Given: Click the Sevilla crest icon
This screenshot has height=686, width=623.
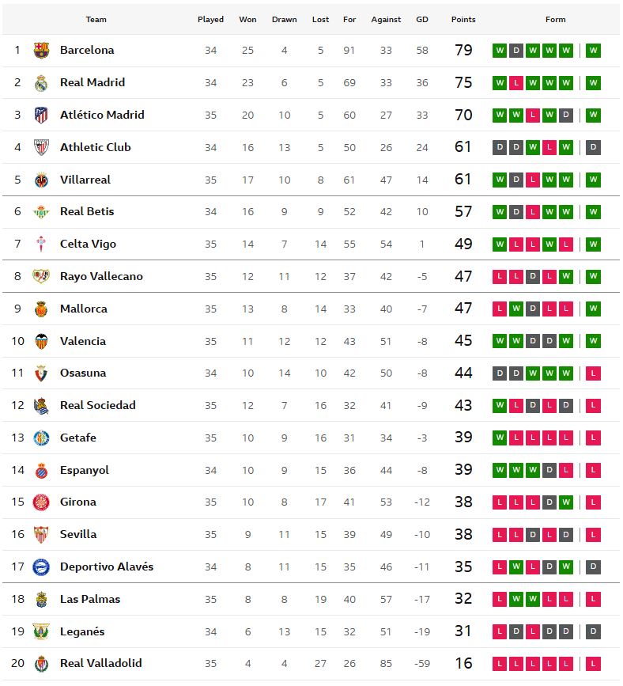Looking at the screenshot, I should [x=41, y=535].
